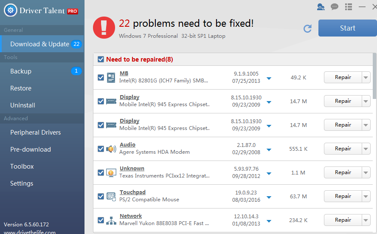Repair the Network Marvell Yukon driver
The image size is (377, 234).
tap(343, 220)
